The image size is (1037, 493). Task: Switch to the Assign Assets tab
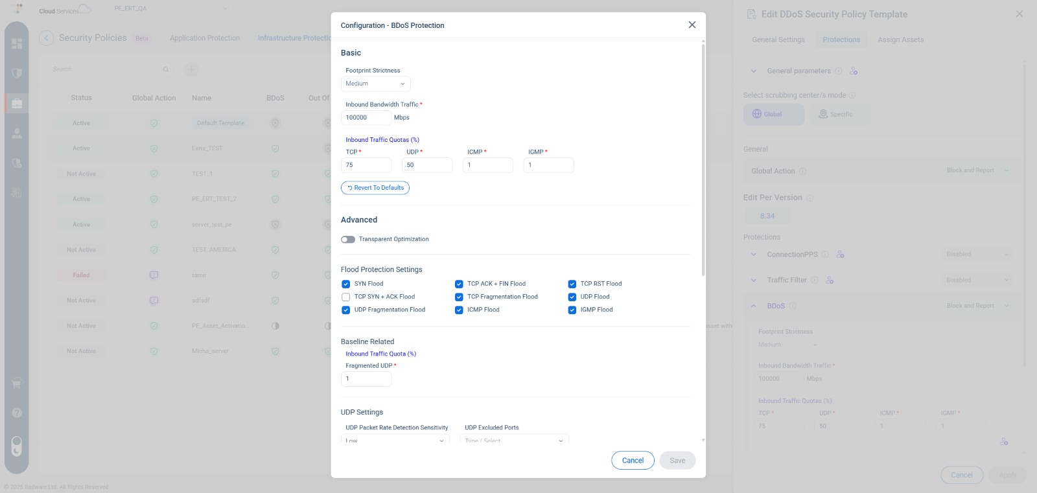click(901, 40)
